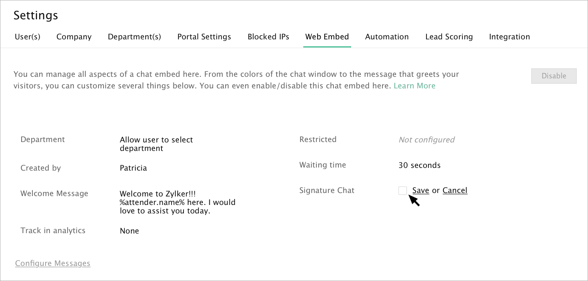Viewport: 588px width, 281px height.
Task: Click 'Allow user to select department' value
Action: tap(156, 144)
